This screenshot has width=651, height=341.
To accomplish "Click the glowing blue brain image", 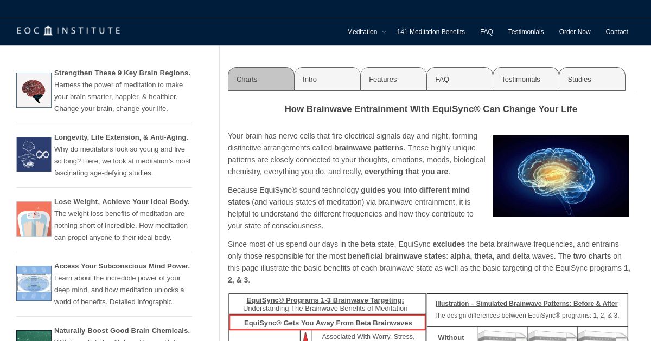I will point(560,176).
